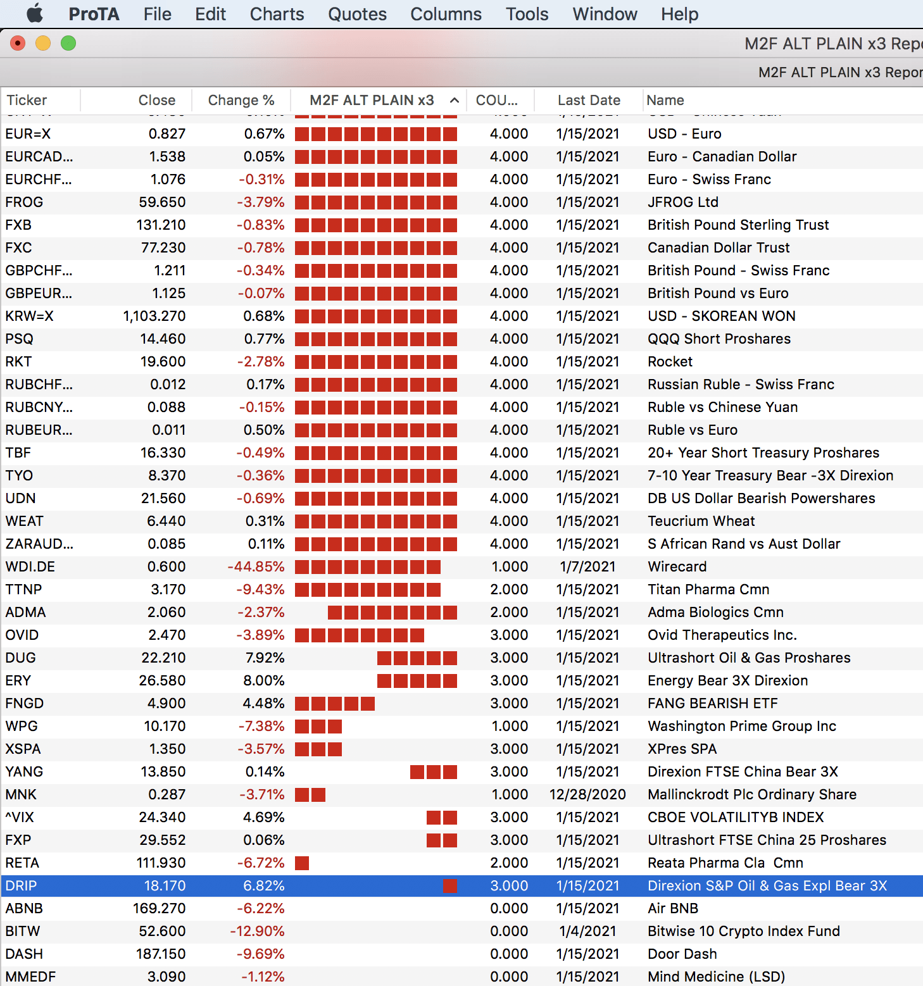923x986 pixels.
Task: Select the -2.78% change value
Action: coord(261,361)
